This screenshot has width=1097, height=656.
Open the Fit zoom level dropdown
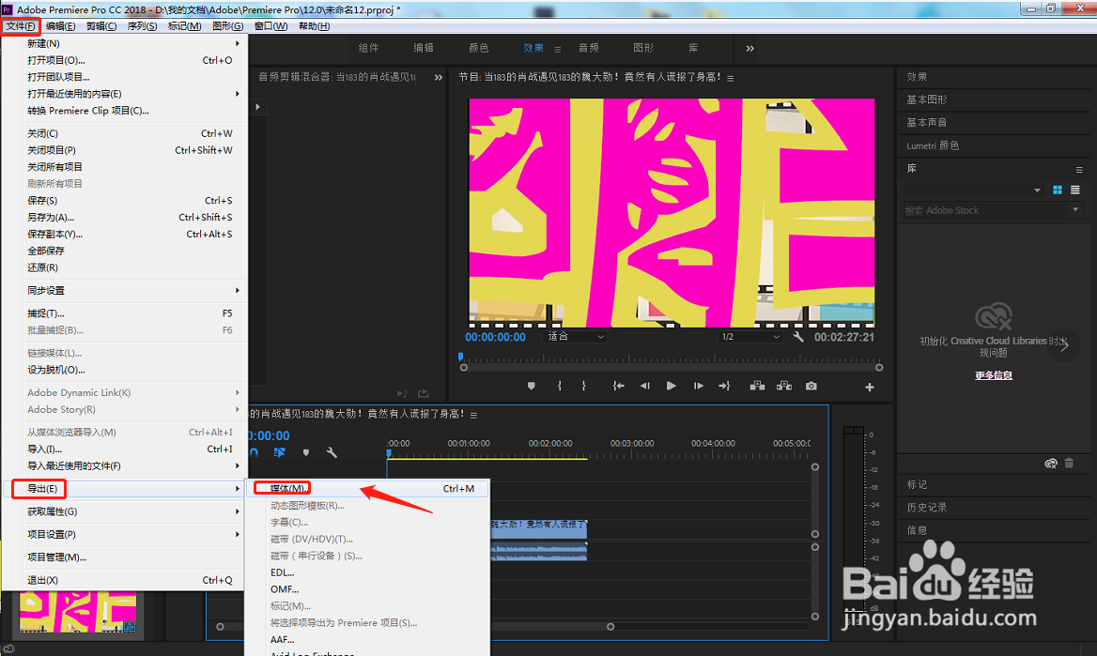coord(575,336)
